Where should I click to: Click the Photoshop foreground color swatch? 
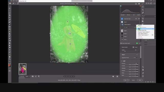pos(9,65)
